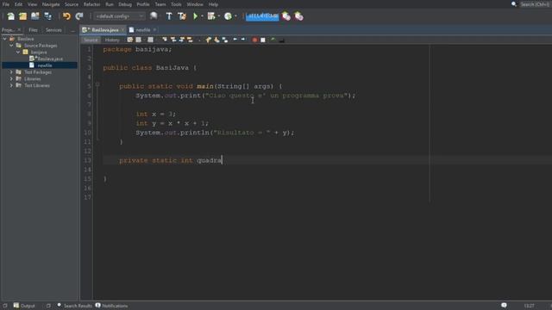Image resolution: width=552 pixels, height=310 pixels.
Task: Open the Run menu
Action: pos(110,4)
